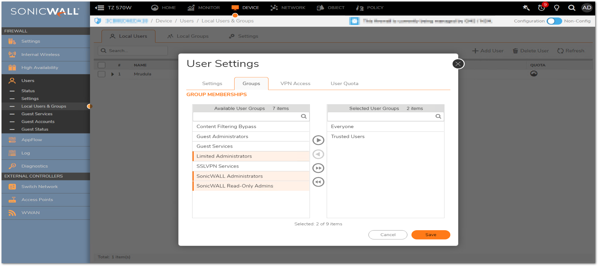The image size is (598, 266).
Task: Check the checkbox for user Mrudula
Action: 102,74
